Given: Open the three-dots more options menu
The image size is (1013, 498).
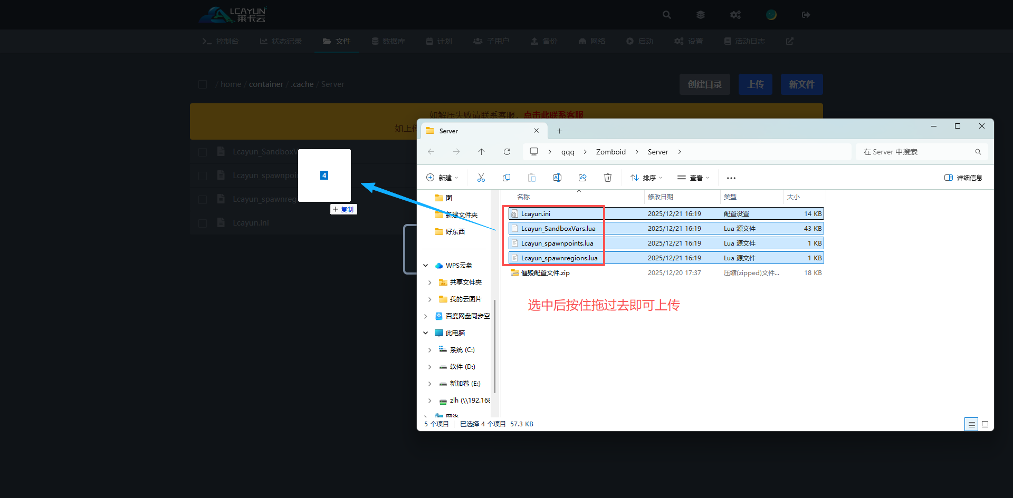Looking at the screenshot, I should coord(731,178).
